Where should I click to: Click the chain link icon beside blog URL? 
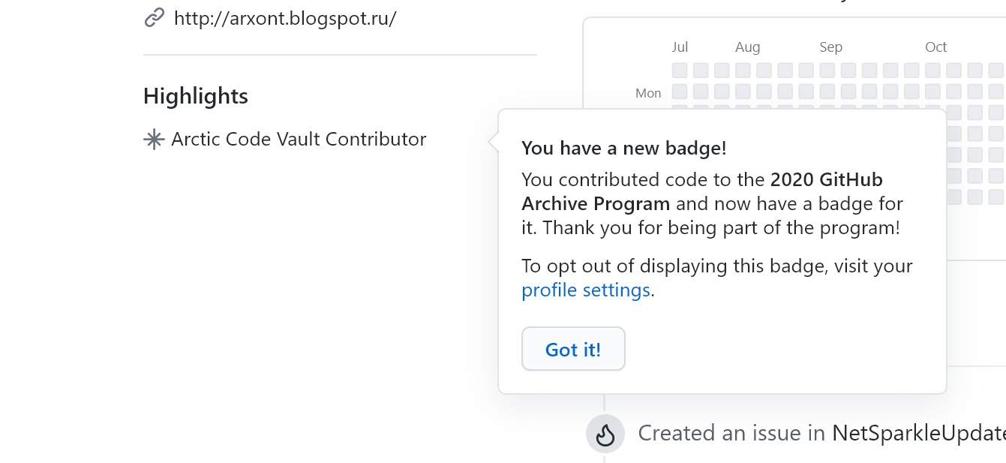154,17
